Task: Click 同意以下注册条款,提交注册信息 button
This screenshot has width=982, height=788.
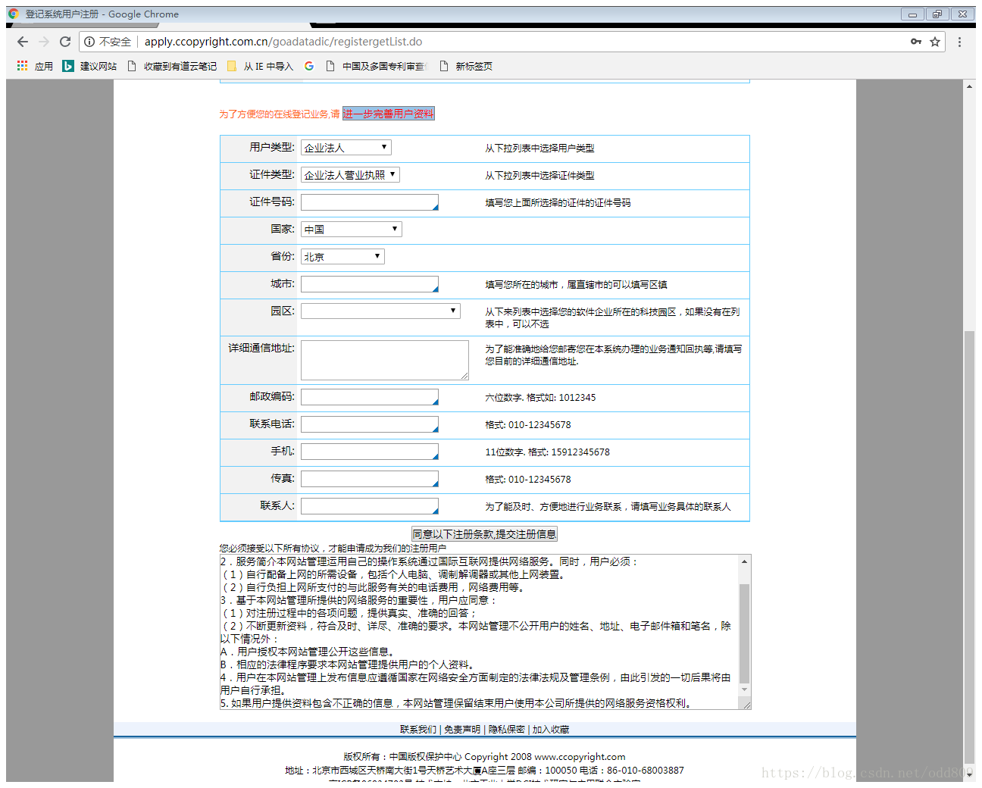Action: (x=484, y=534)
